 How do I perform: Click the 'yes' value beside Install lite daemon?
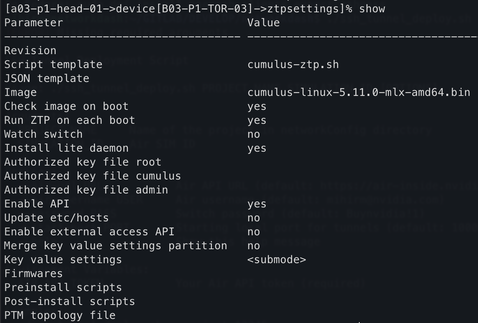257,148
